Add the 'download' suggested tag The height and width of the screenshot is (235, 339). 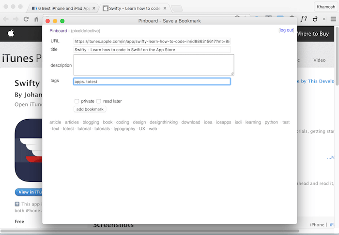tap(191, 122)
